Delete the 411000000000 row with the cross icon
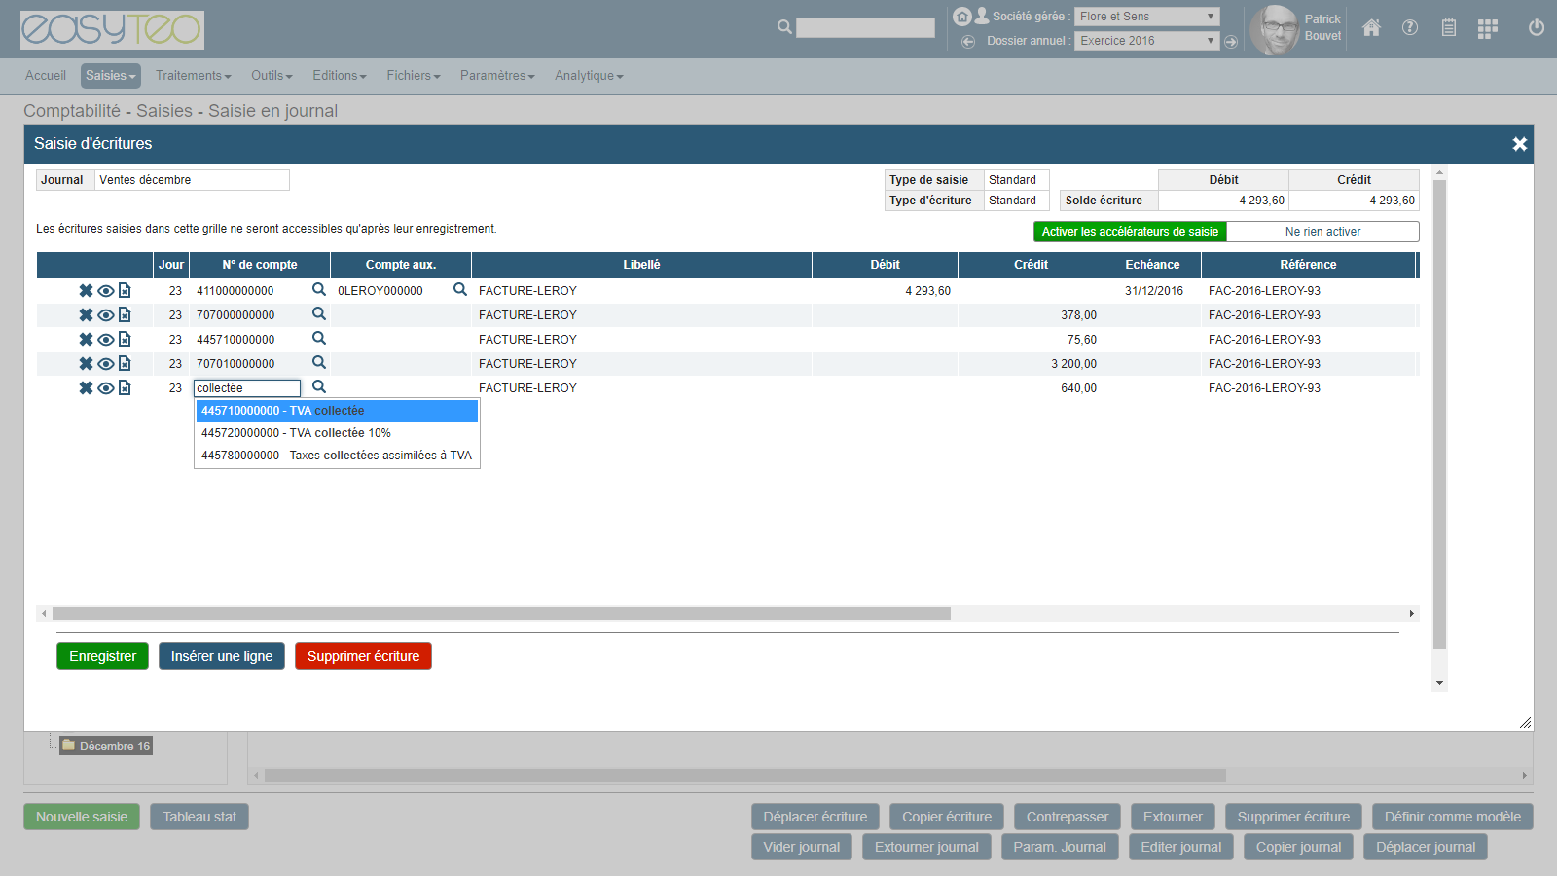 point(86,291)
